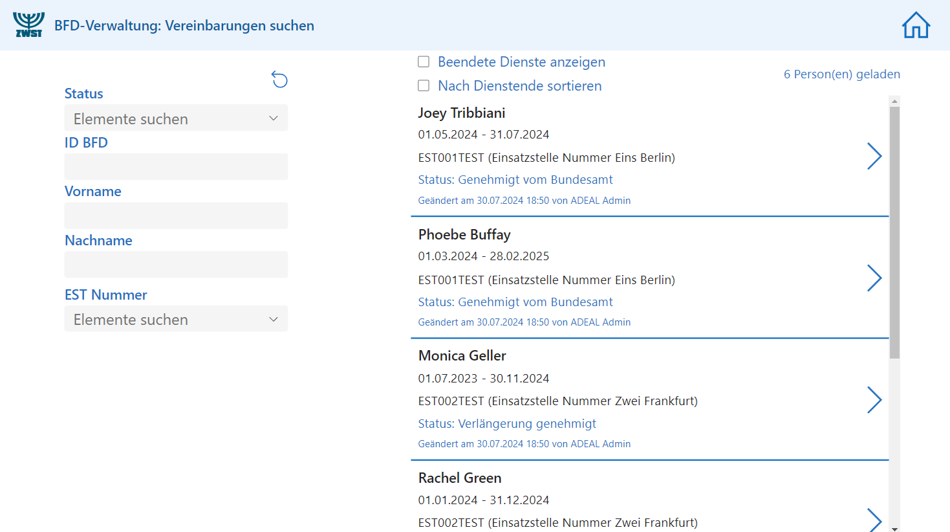
Task: Click Joey's EST001TEST Berlin line
Action: point(546,158)
